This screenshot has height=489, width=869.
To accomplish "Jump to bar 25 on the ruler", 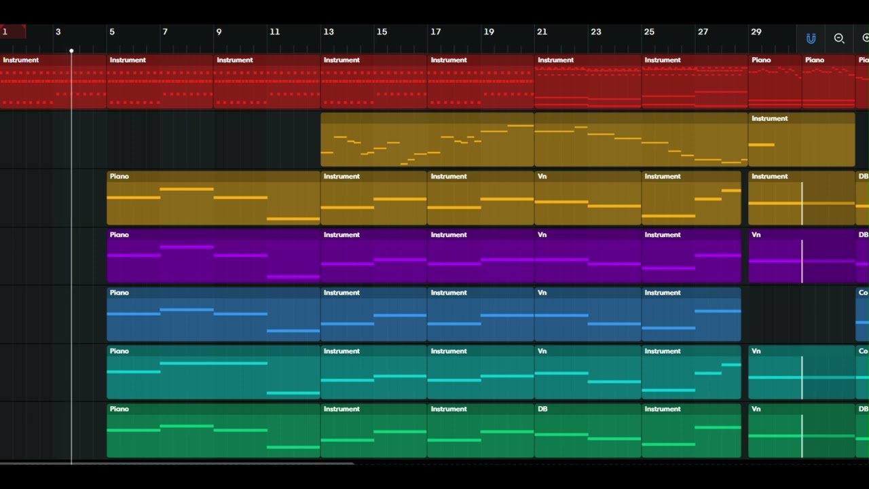I will [x=649, y=32].
